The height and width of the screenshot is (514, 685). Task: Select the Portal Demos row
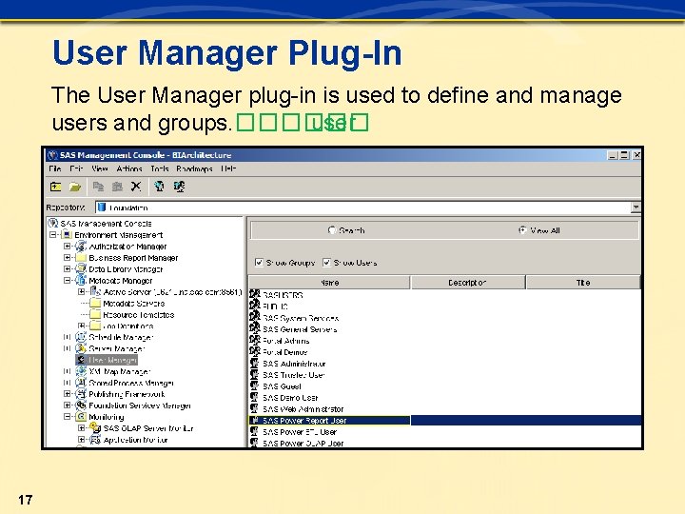[444, 352]
